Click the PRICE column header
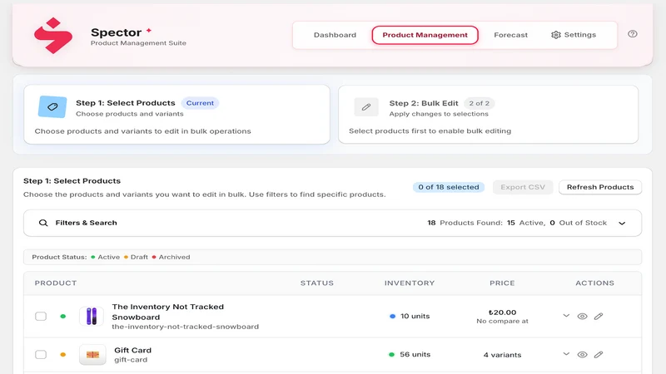The image size is (666, 374). click(x=502, y=283)
